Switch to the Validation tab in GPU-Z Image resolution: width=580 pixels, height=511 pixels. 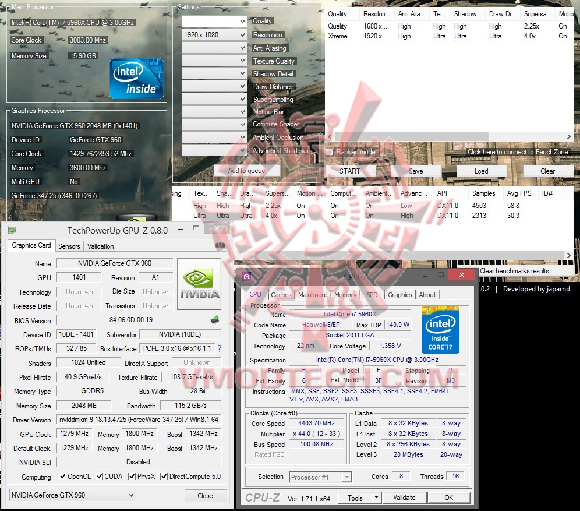point(100,246)
